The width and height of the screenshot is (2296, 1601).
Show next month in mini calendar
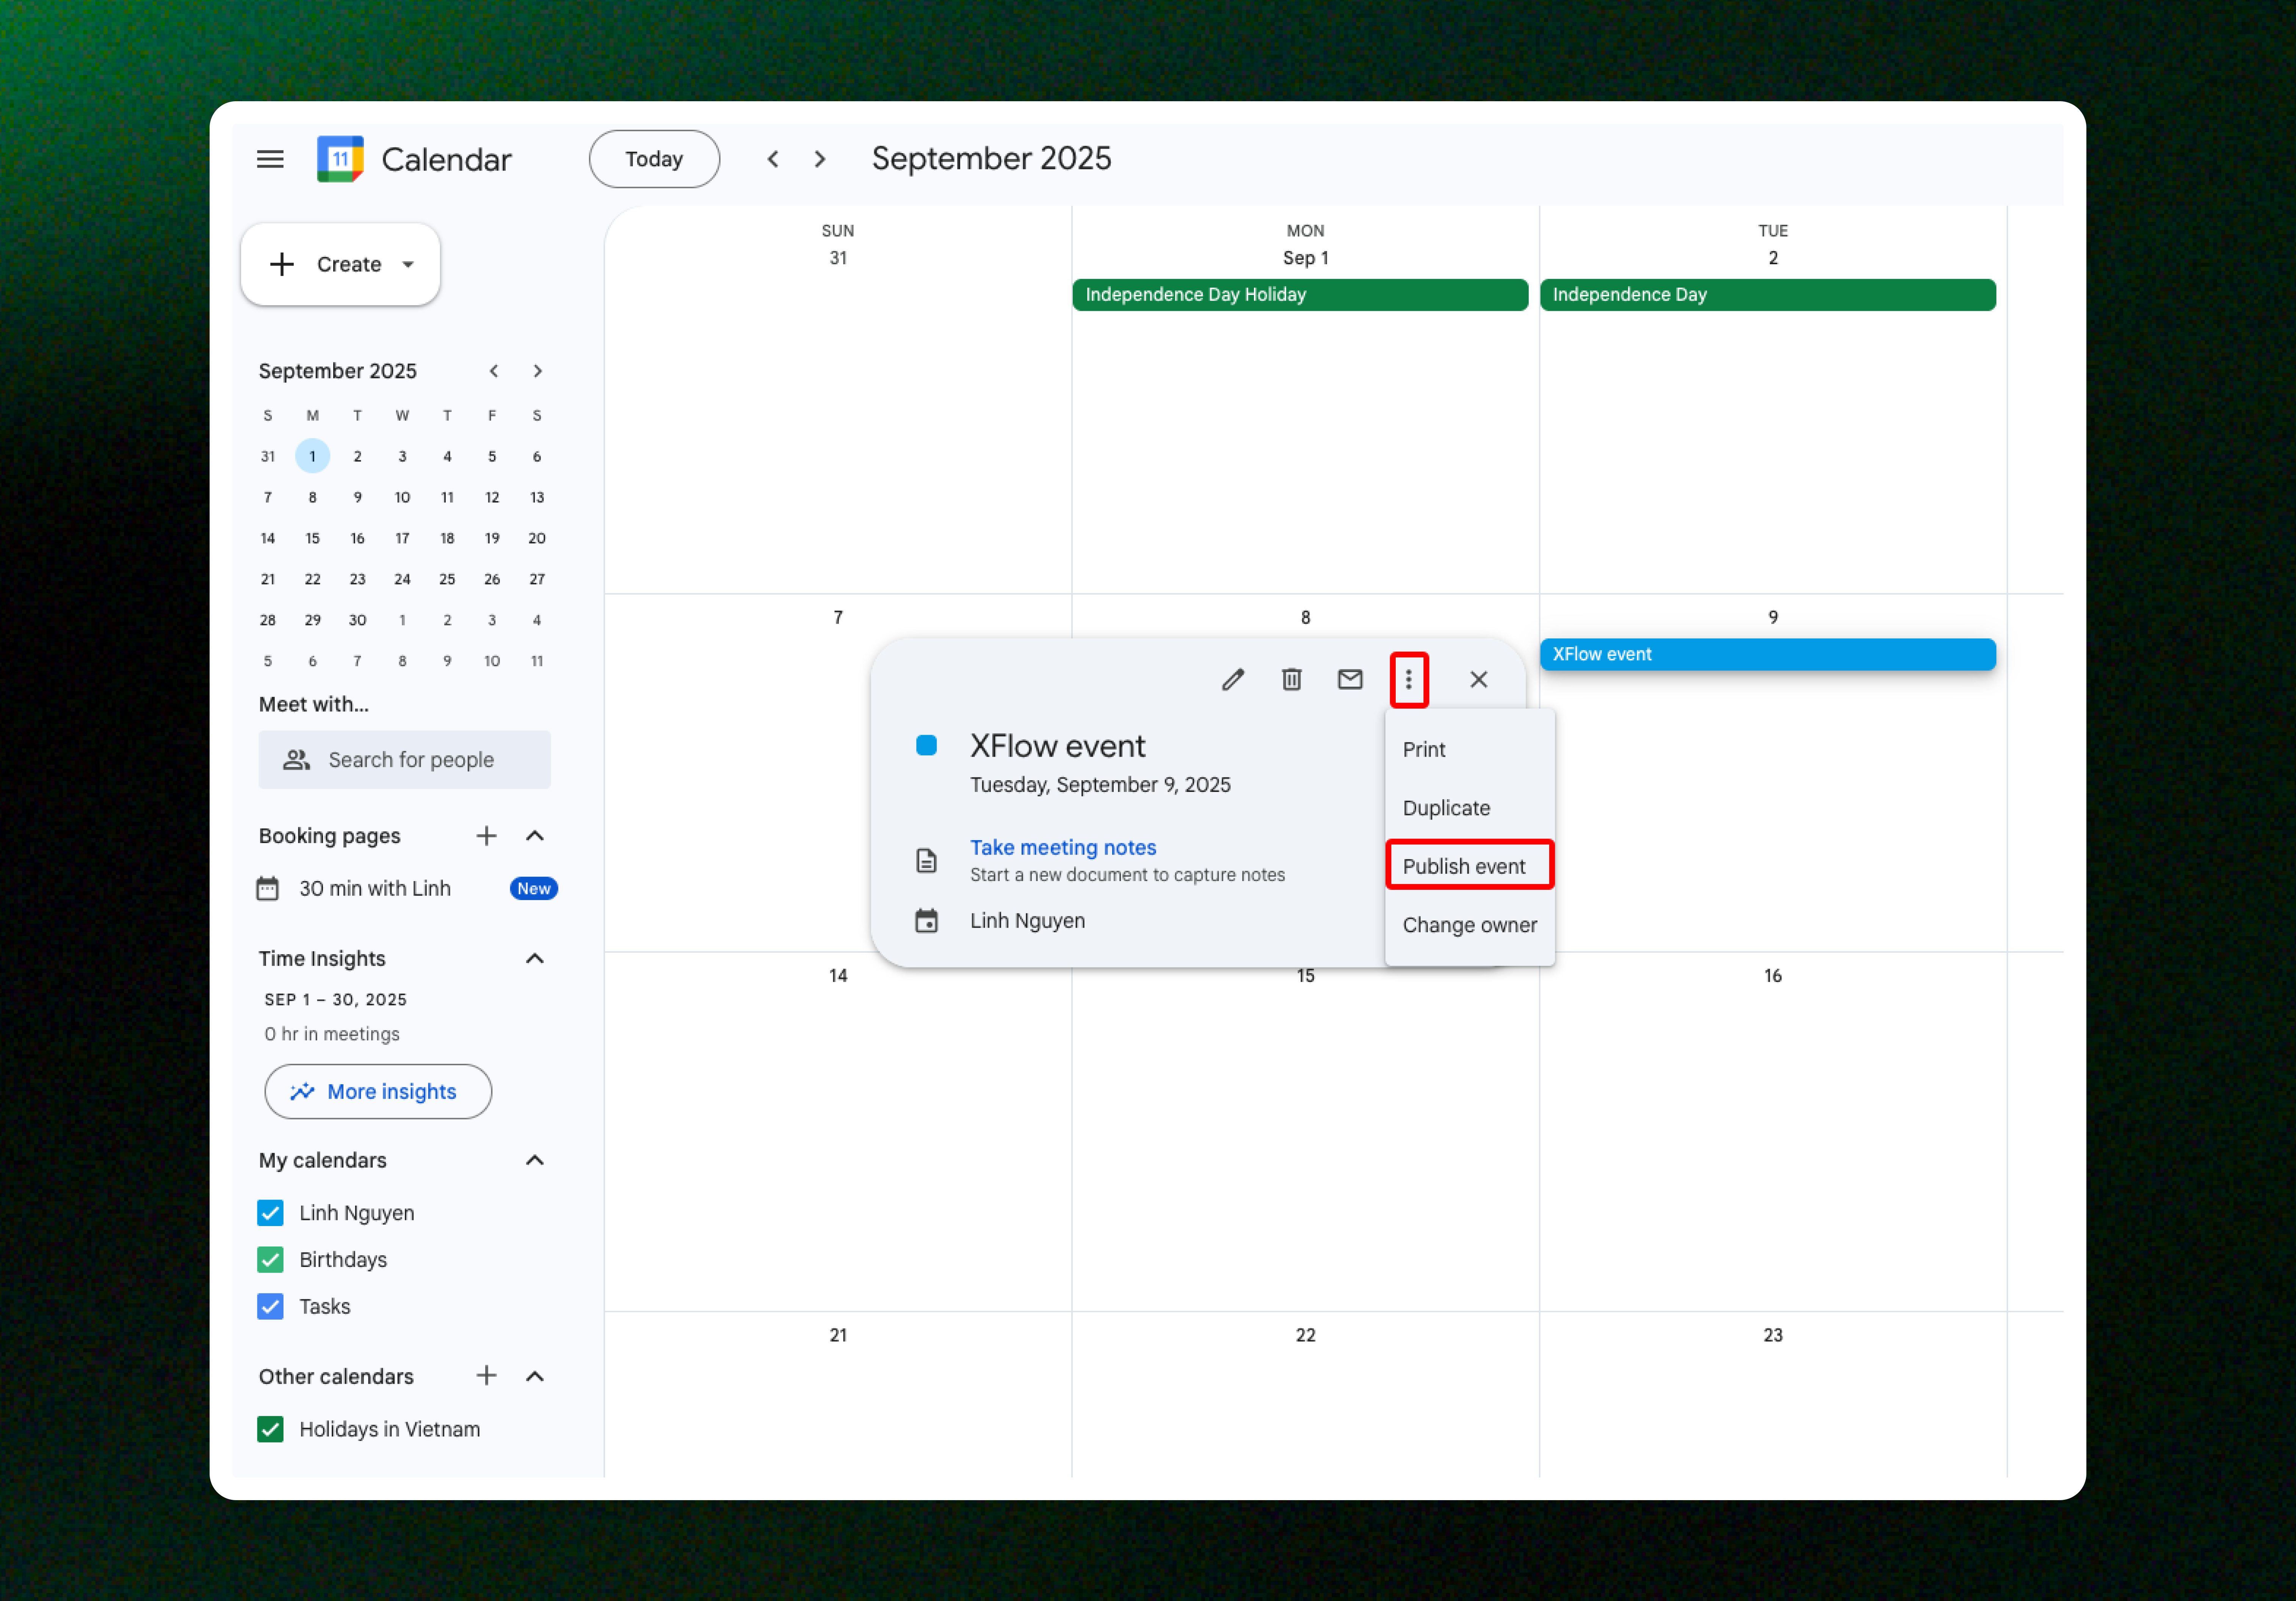click(538, 371)
